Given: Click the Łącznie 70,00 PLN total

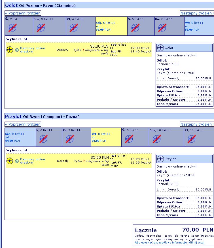Looking at the screenshot, I should tap(174, 230).
